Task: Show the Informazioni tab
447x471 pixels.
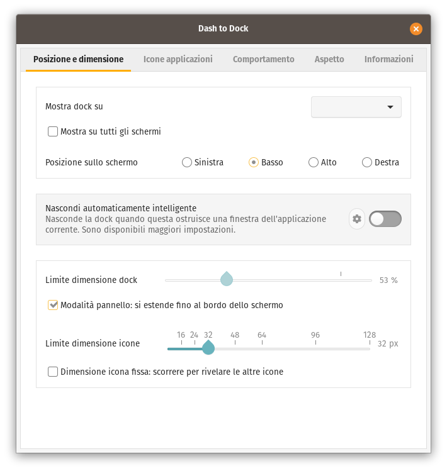Action: pos(388,59)
